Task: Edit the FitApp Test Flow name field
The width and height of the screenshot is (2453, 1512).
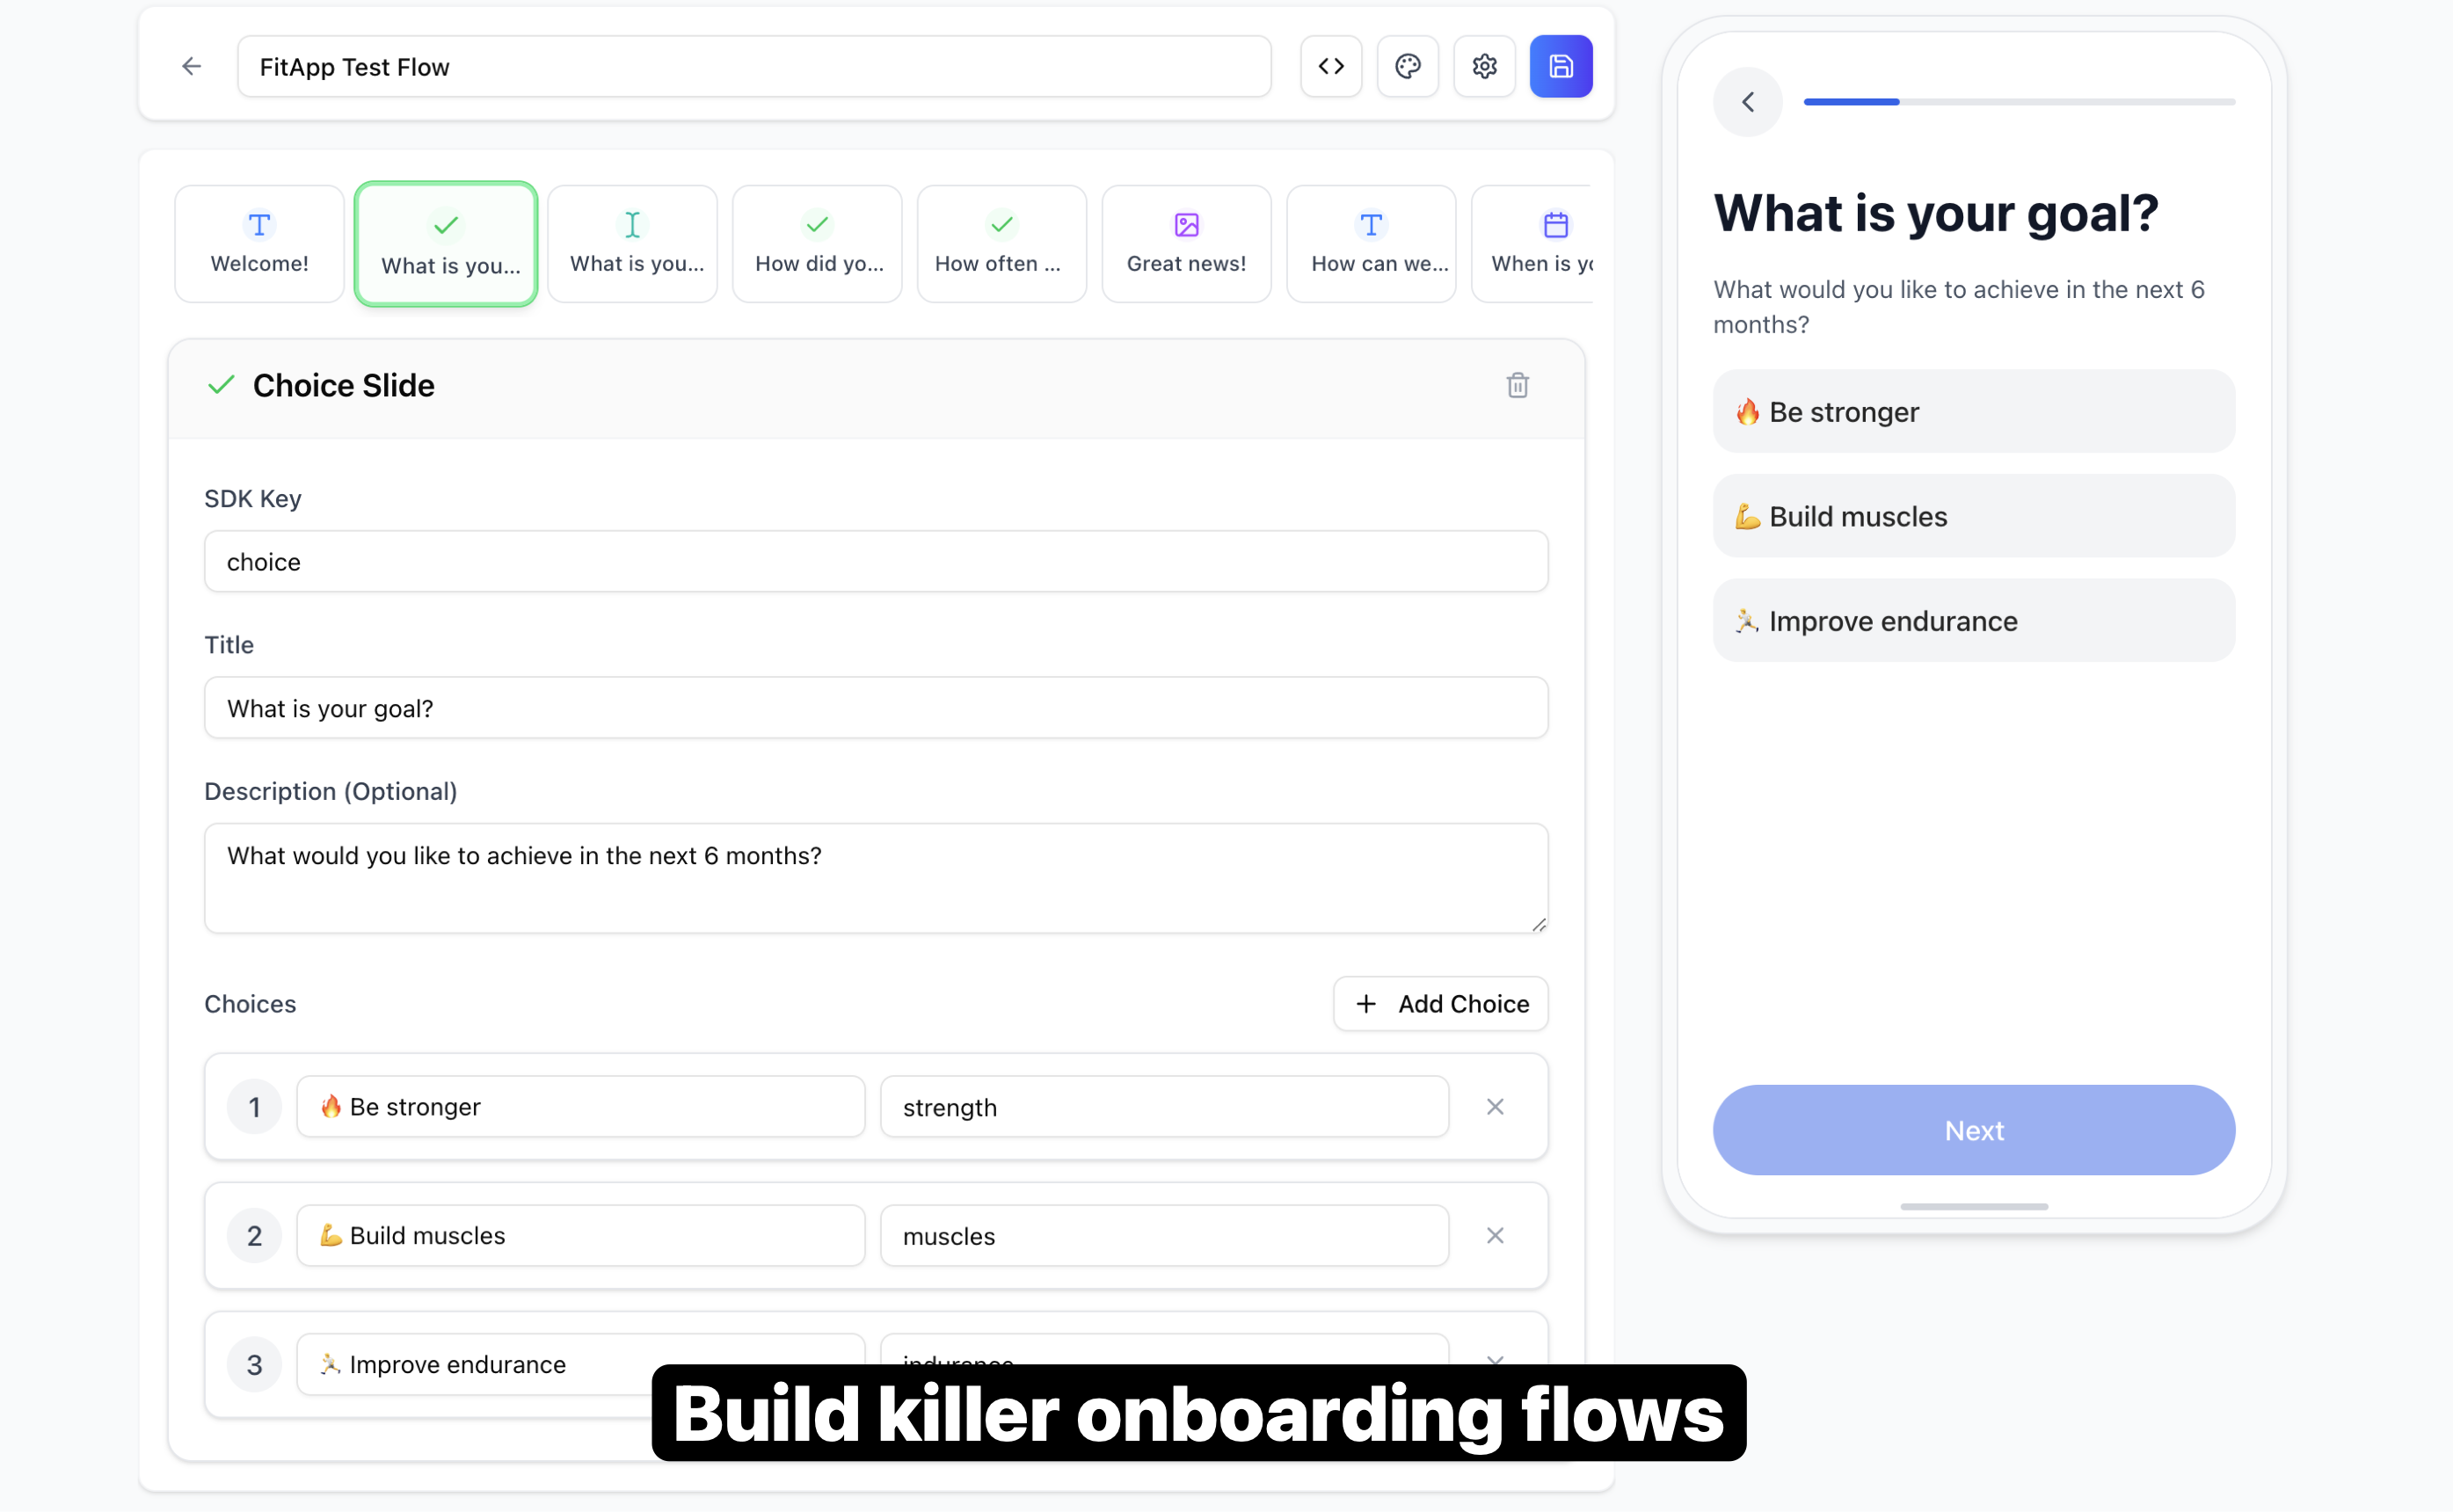Action: point(754,67)
